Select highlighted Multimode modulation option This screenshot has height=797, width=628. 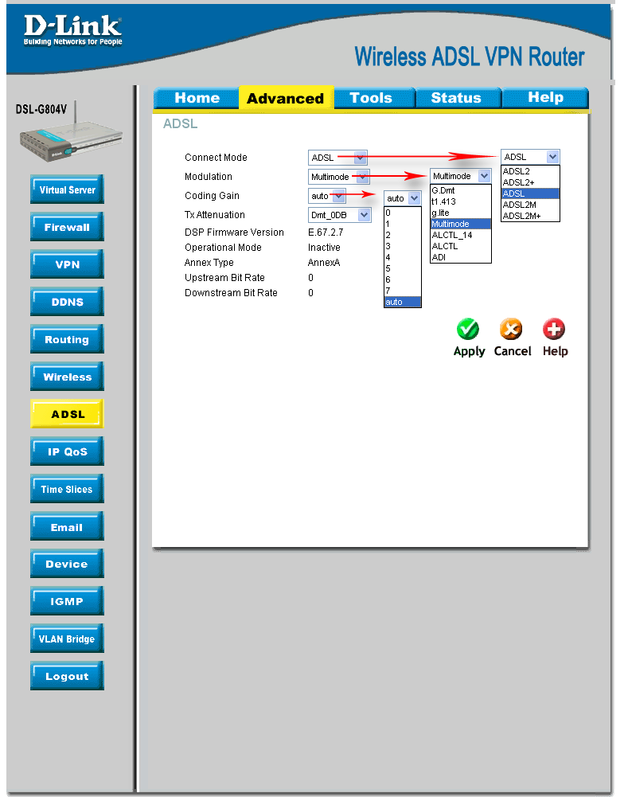460,225
